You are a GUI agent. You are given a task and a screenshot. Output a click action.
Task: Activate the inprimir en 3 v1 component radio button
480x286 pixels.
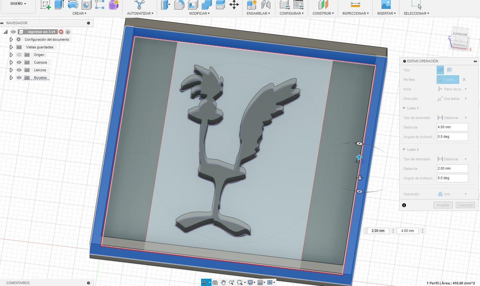[68, 32]
